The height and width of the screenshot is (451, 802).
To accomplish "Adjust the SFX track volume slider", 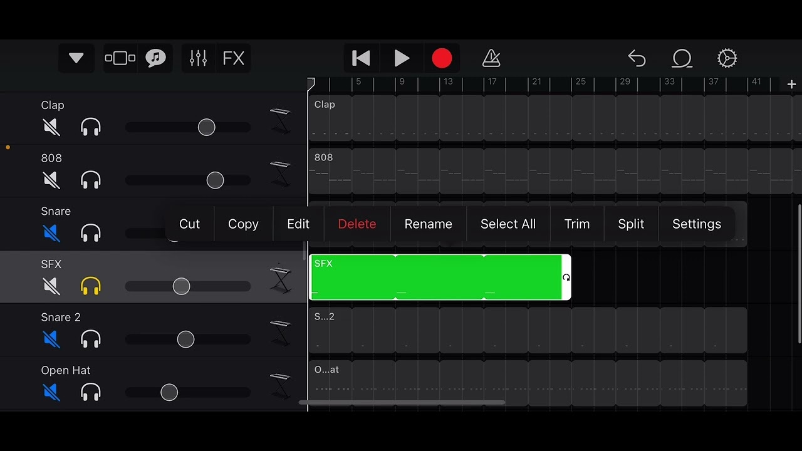I will [181, 286].
